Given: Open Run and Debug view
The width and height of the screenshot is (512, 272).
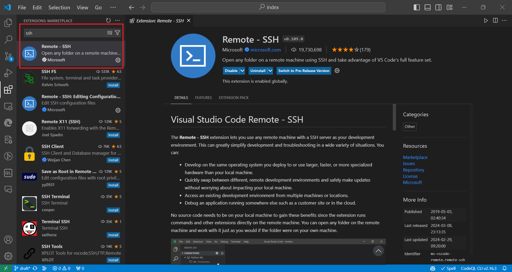Looking at the screenshot, I should [x=8, y=73].
